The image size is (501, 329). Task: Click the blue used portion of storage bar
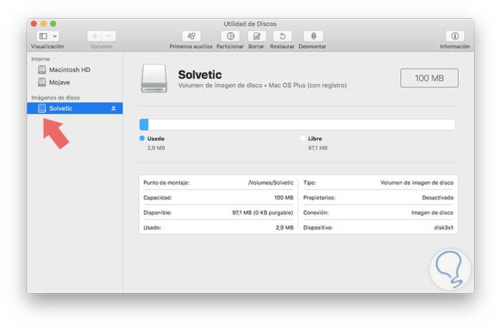[144, 124]
